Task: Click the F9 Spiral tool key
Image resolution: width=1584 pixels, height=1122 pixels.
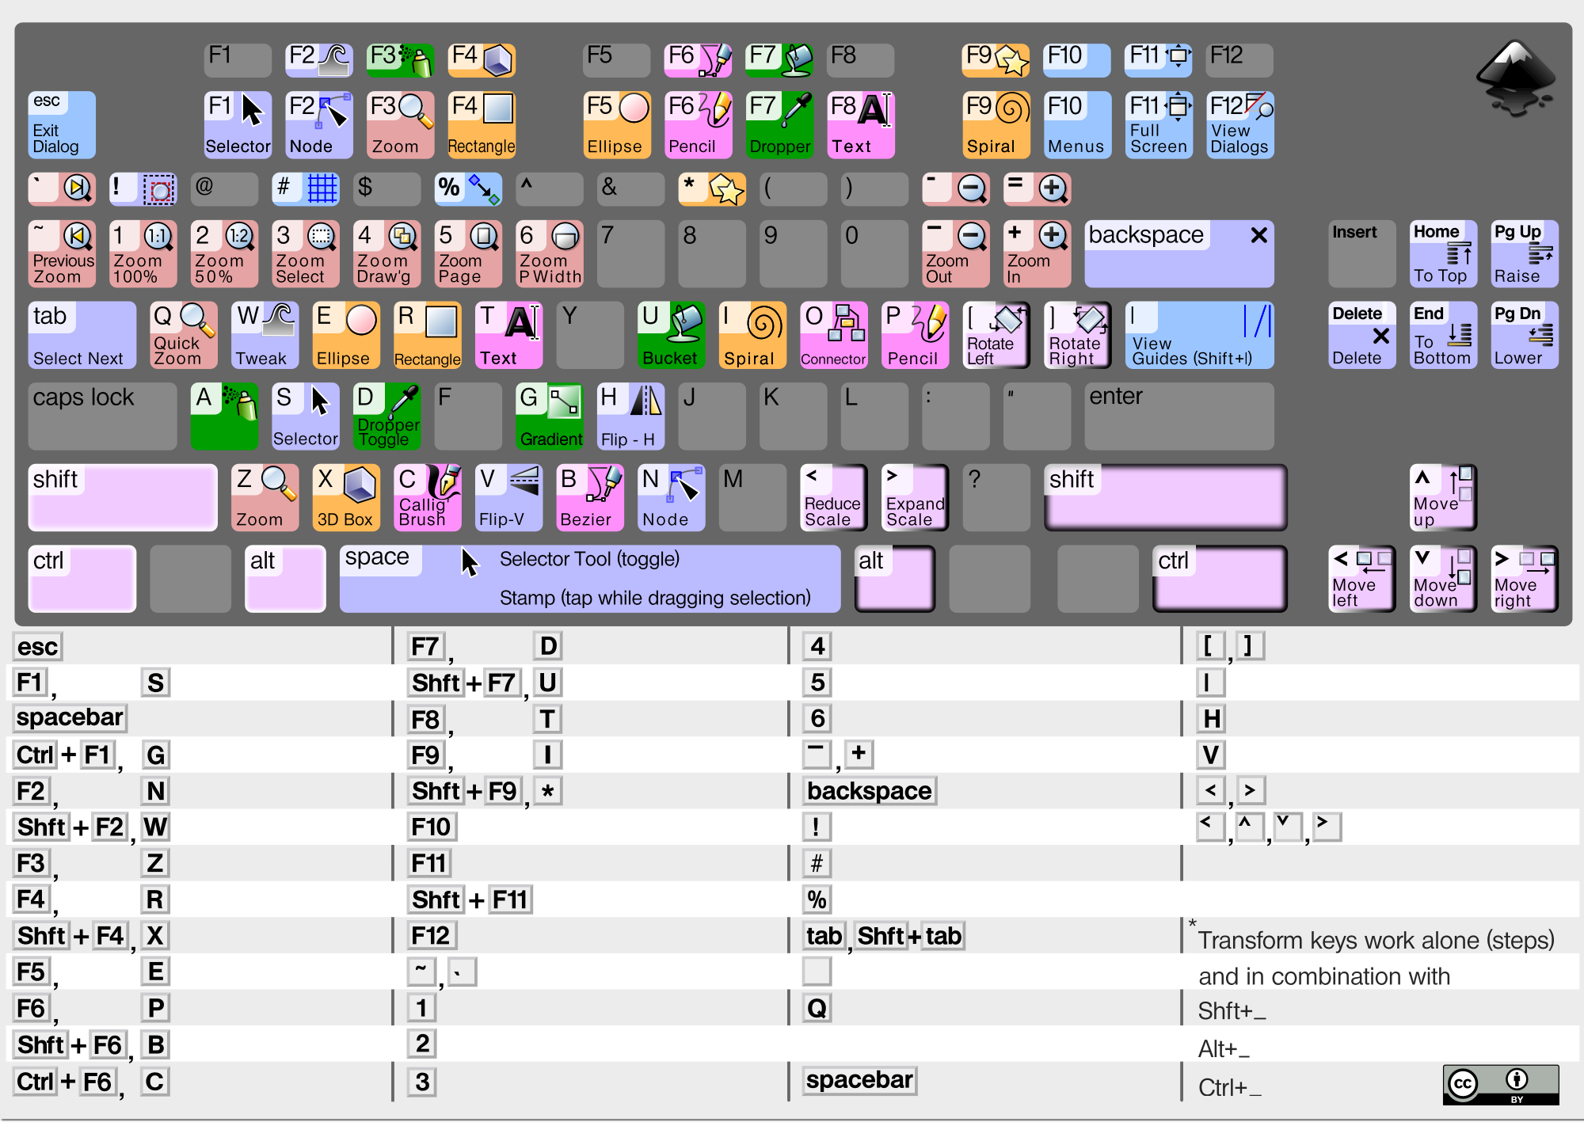Action: [x=996, y=124]
